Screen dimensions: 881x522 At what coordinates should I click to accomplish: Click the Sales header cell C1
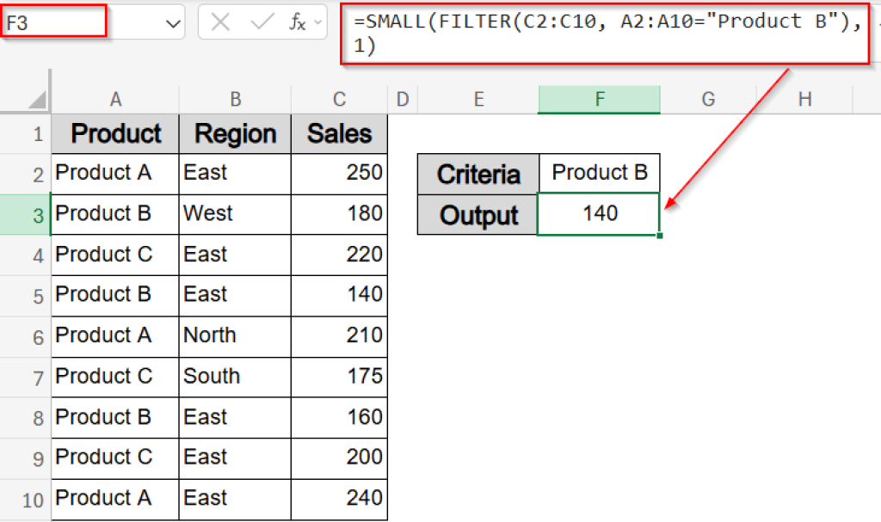point(337,133)
